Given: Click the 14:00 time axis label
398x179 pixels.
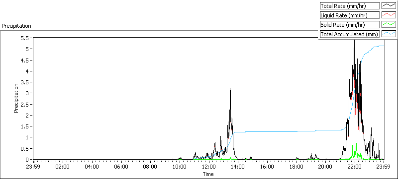Looking at the screenshot, I should click(x=238, y=167).
